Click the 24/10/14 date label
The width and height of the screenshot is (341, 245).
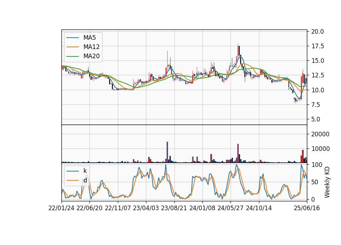point(259,208)
